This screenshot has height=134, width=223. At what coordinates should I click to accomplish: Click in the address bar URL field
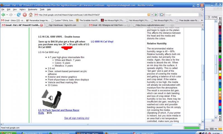pos(93,15)
